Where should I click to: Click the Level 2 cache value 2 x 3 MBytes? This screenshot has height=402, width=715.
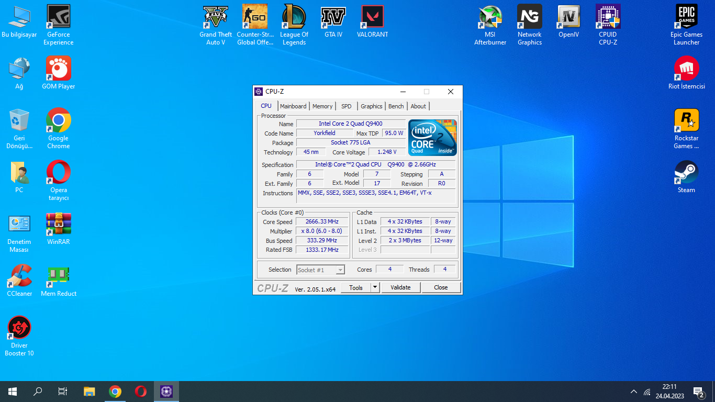405,240
